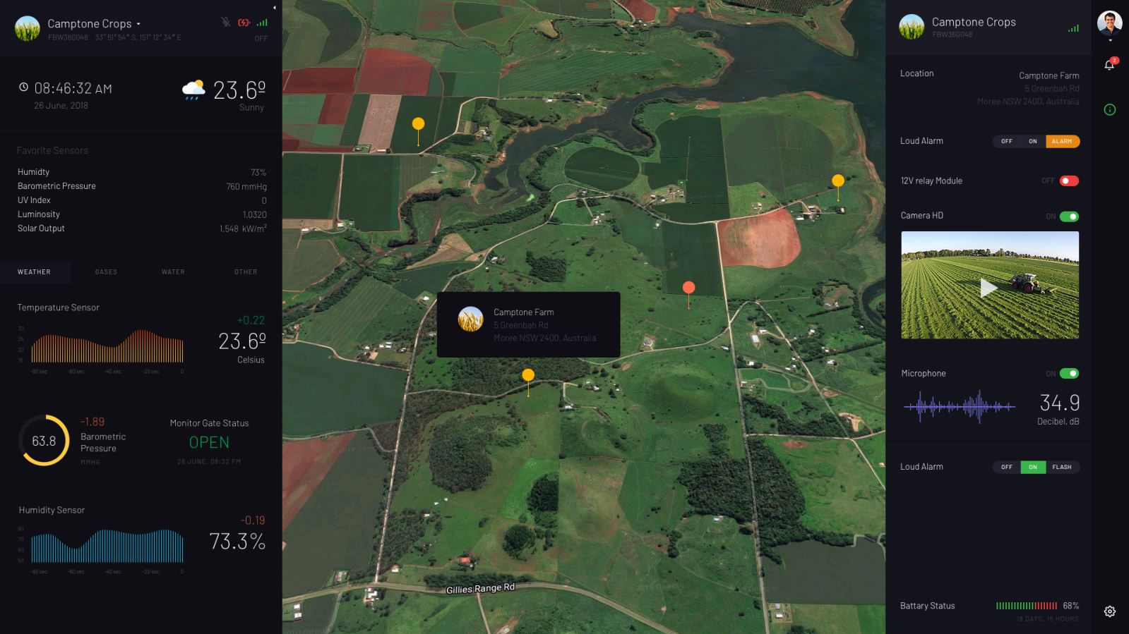Viewport: 1129px width, 634px height.
Task: Click the Humidty favorite sensor row
Action: [x=142, y=172]
